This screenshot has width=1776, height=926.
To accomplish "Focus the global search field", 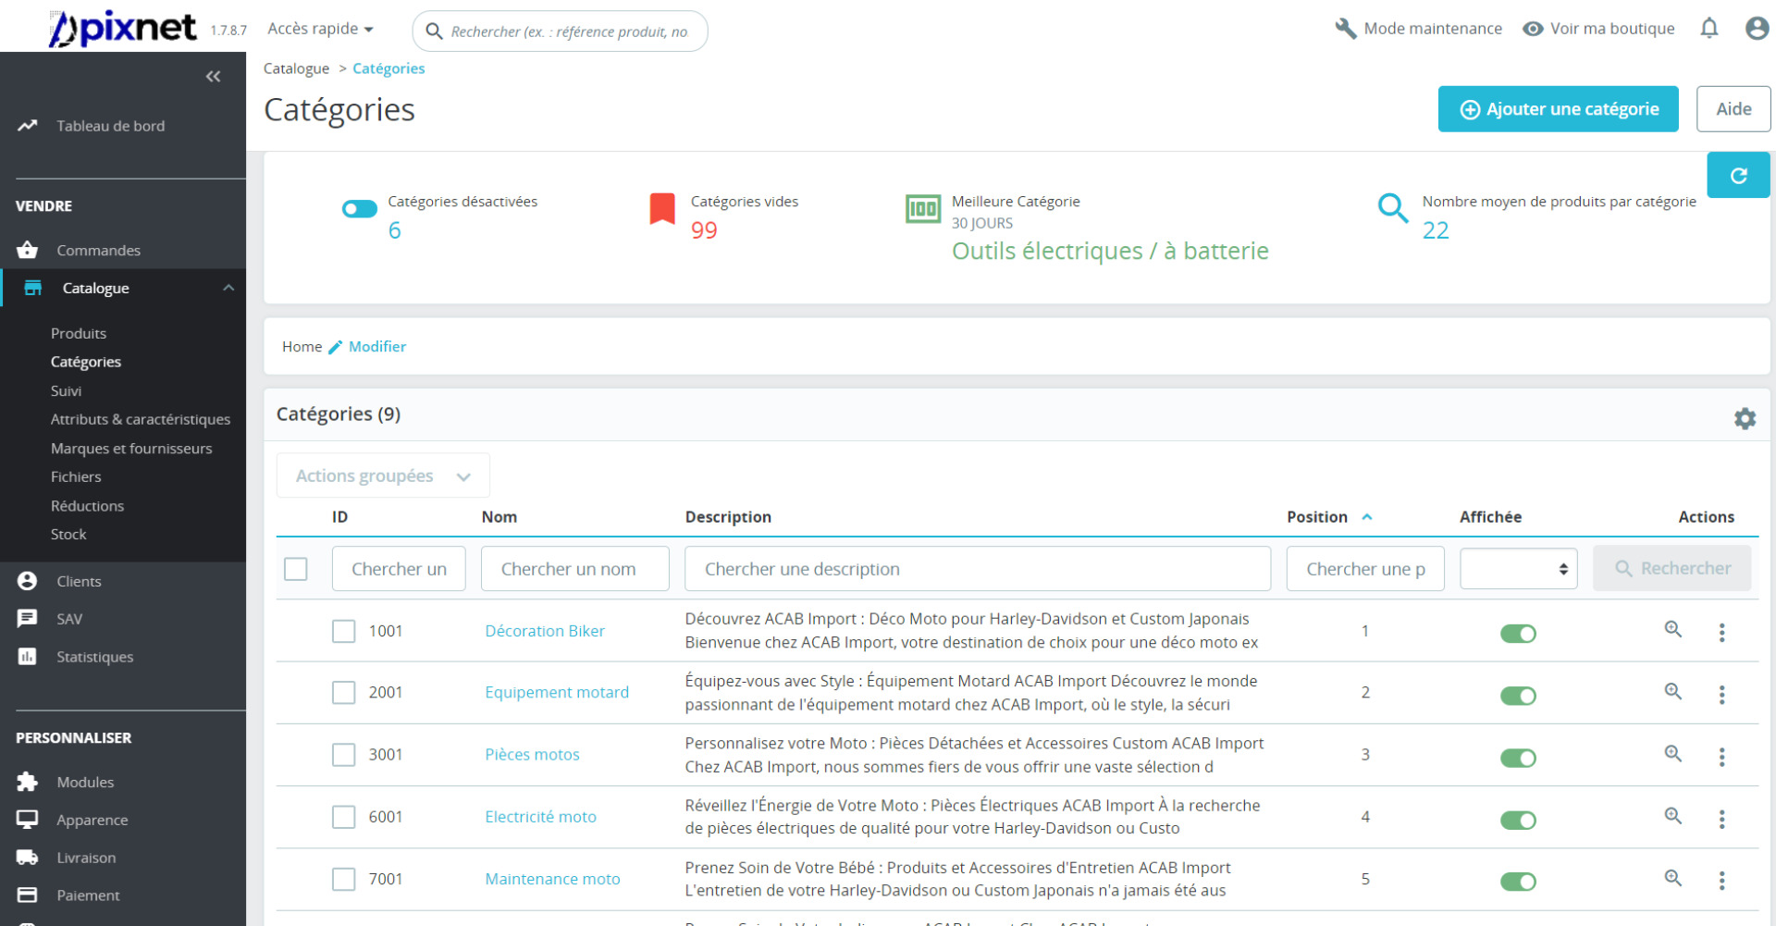I will (x=560, y=31).
